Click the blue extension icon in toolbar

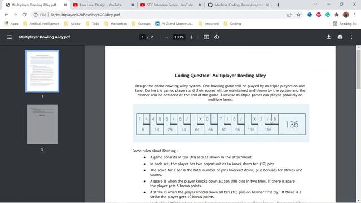pos(310,15)
